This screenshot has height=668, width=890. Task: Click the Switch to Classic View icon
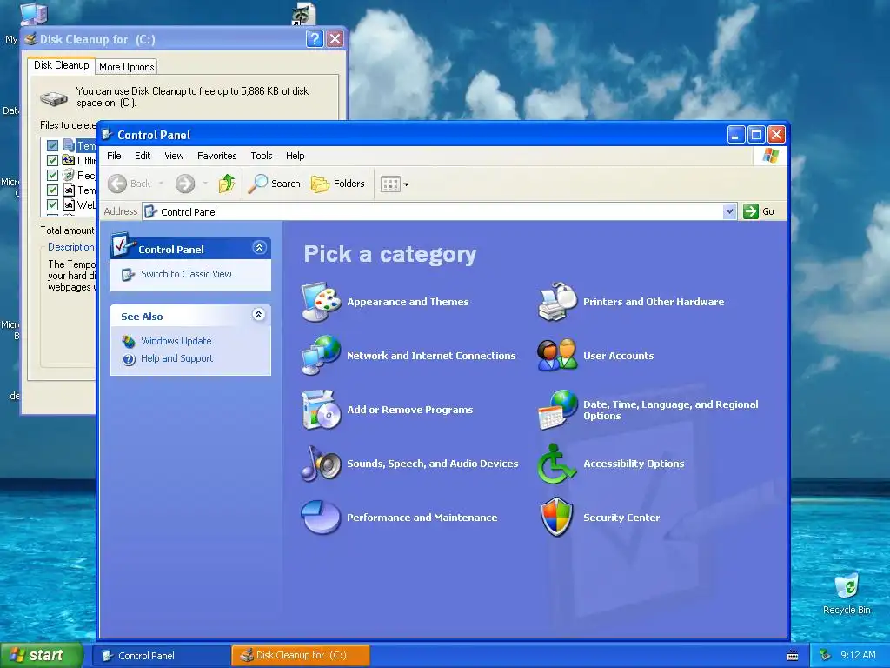129,275
